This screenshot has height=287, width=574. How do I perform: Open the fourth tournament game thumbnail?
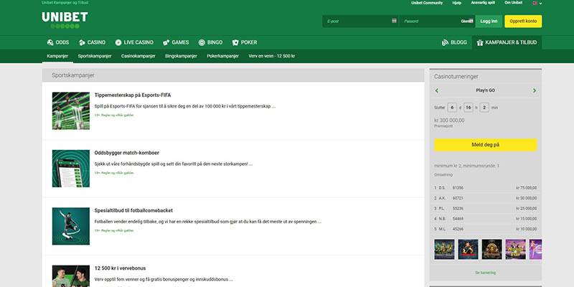(x=515, y=249)
